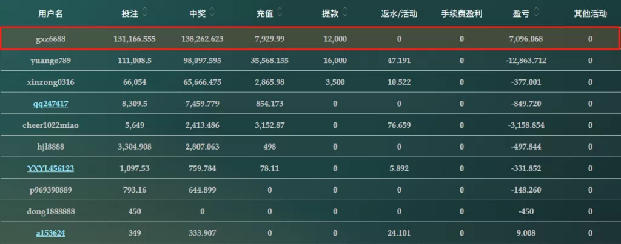This screenshot has height=244, width=621.
Task: Click the 返水/活动 column header
Action: tap(399, 13)
